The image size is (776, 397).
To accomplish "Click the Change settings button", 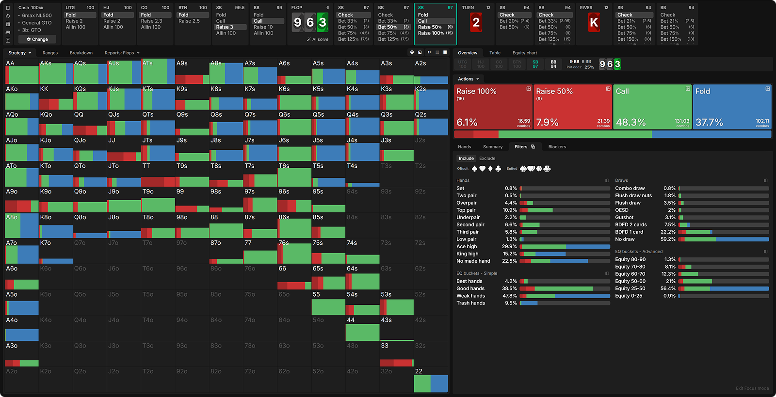I will click(x=37, y=39).
